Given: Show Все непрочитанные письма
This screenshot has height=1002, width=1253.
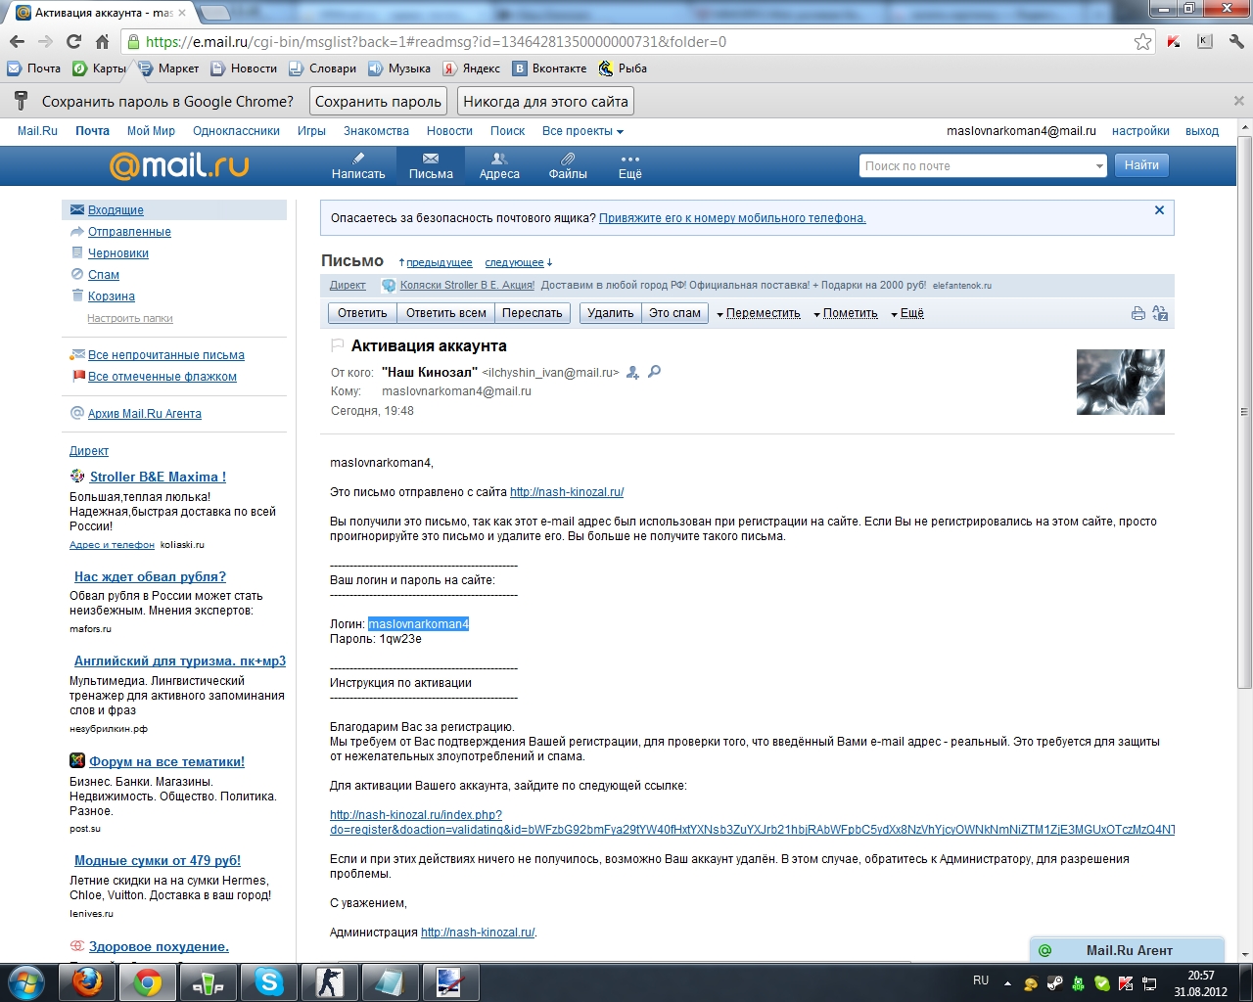Looking at the screenshot, I should pos(166,355).
